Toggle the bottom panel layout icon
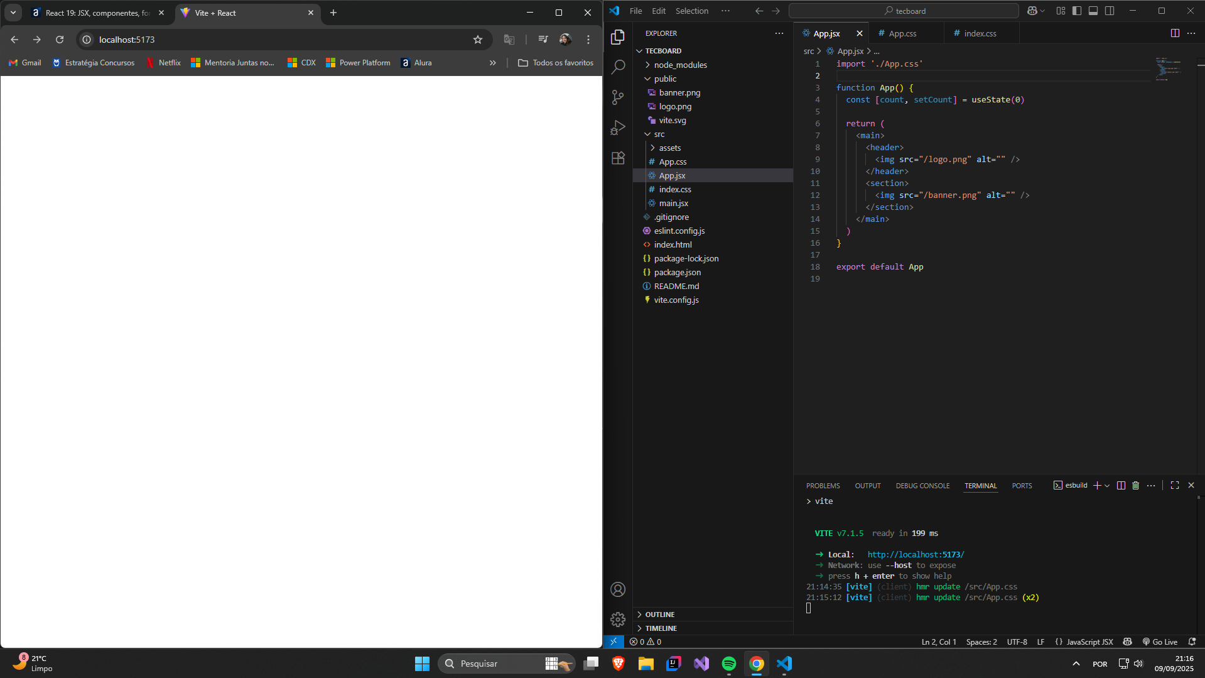This screenshot has height=678, width=1205. click(x=1093, y=11)
